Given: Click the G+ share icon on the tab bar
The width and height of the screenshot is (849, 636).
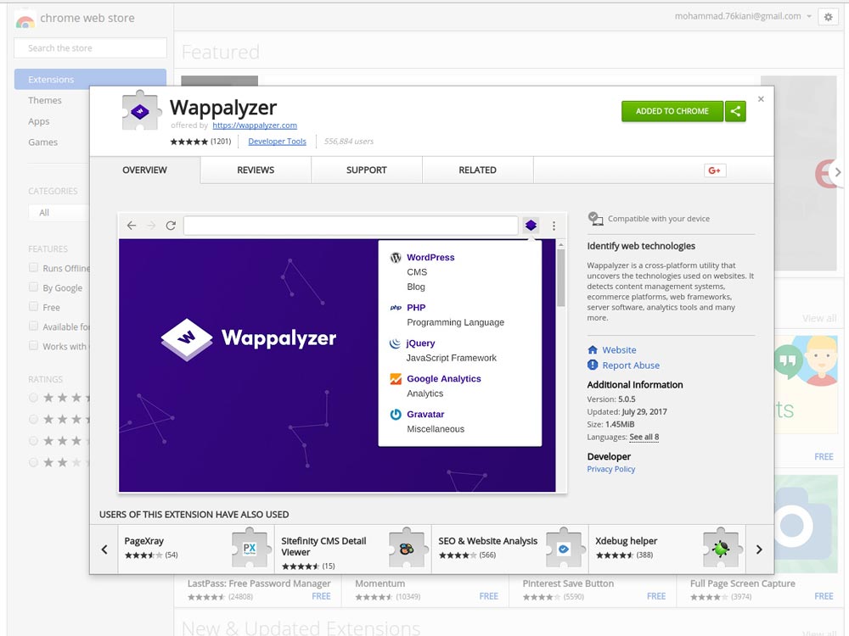Looking at the screenshot, I should click(x=714, y=170).
